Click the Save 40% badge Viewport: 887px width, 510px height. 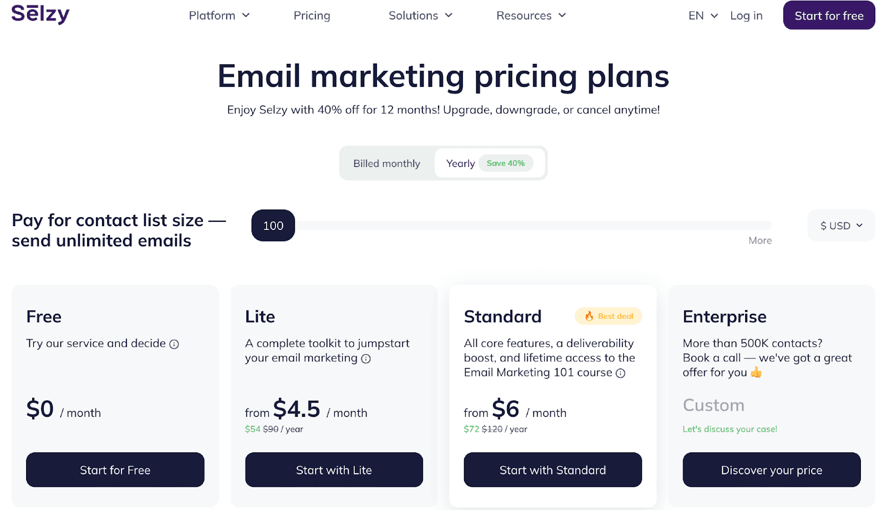point(506,163)
